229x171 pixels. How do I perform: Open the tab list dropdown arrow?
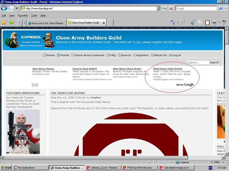(24, 23)
